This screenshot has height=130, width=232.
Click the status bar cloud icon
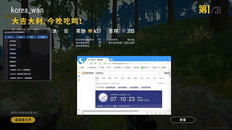pos(147,113)
